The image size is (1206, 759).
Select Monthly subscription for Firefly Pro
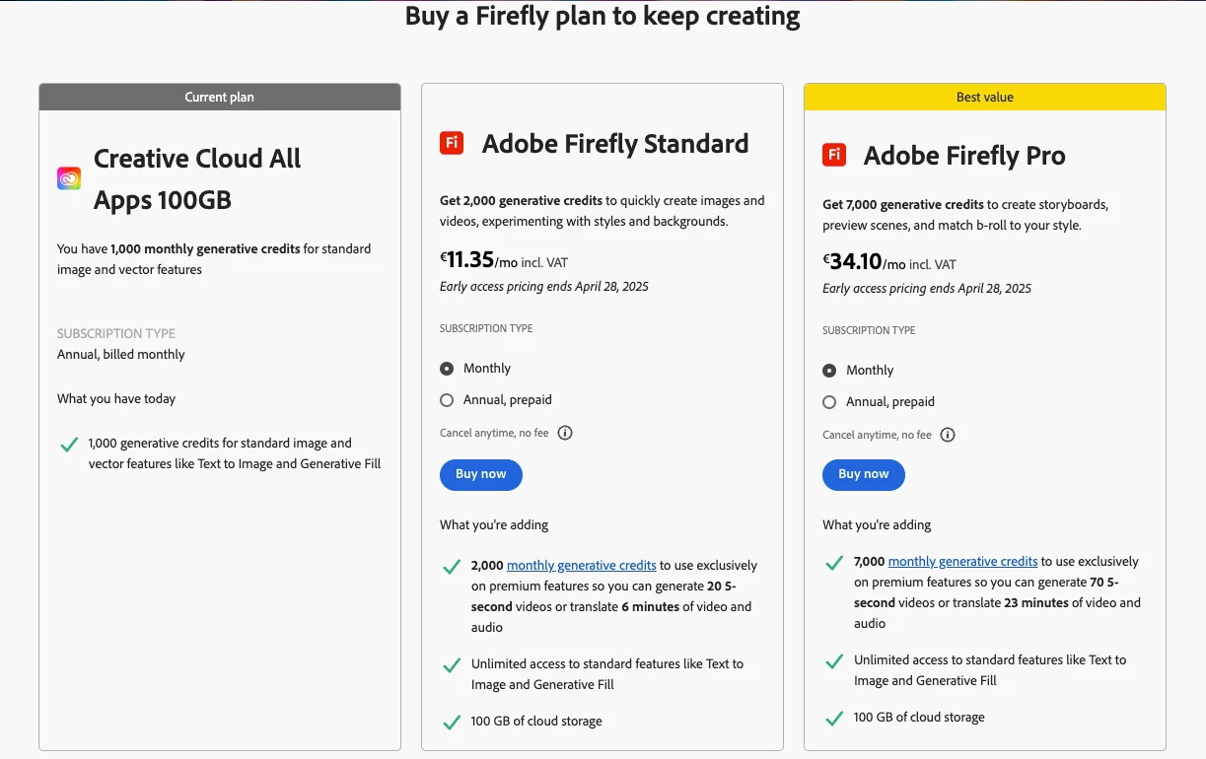pos(829,371)
